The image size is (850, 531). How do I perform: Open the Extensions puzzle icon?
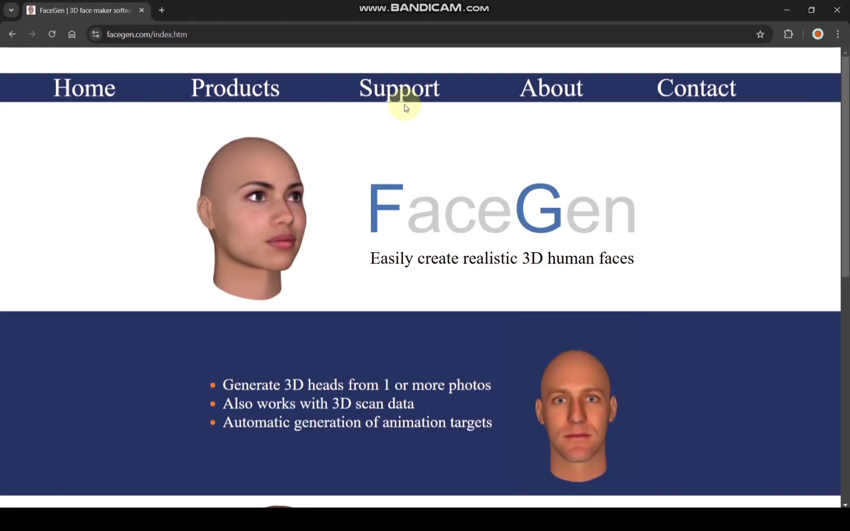pos(789,34)
